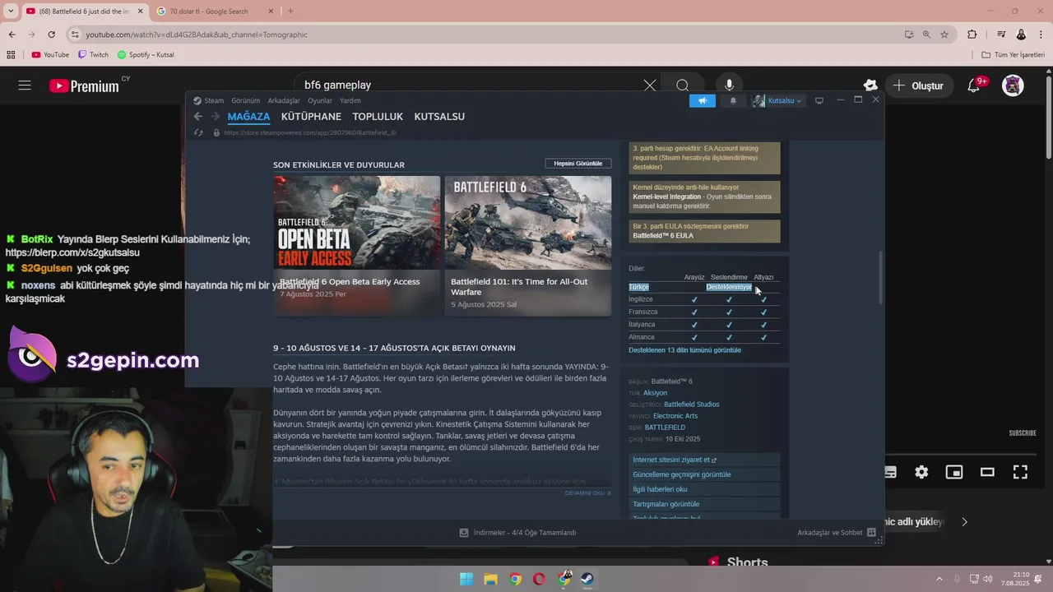Click Desteklenen 13 dilin tümünü görüntüle link
Image resolution: width=1053 pixels, height=592 pixels.
684,350
